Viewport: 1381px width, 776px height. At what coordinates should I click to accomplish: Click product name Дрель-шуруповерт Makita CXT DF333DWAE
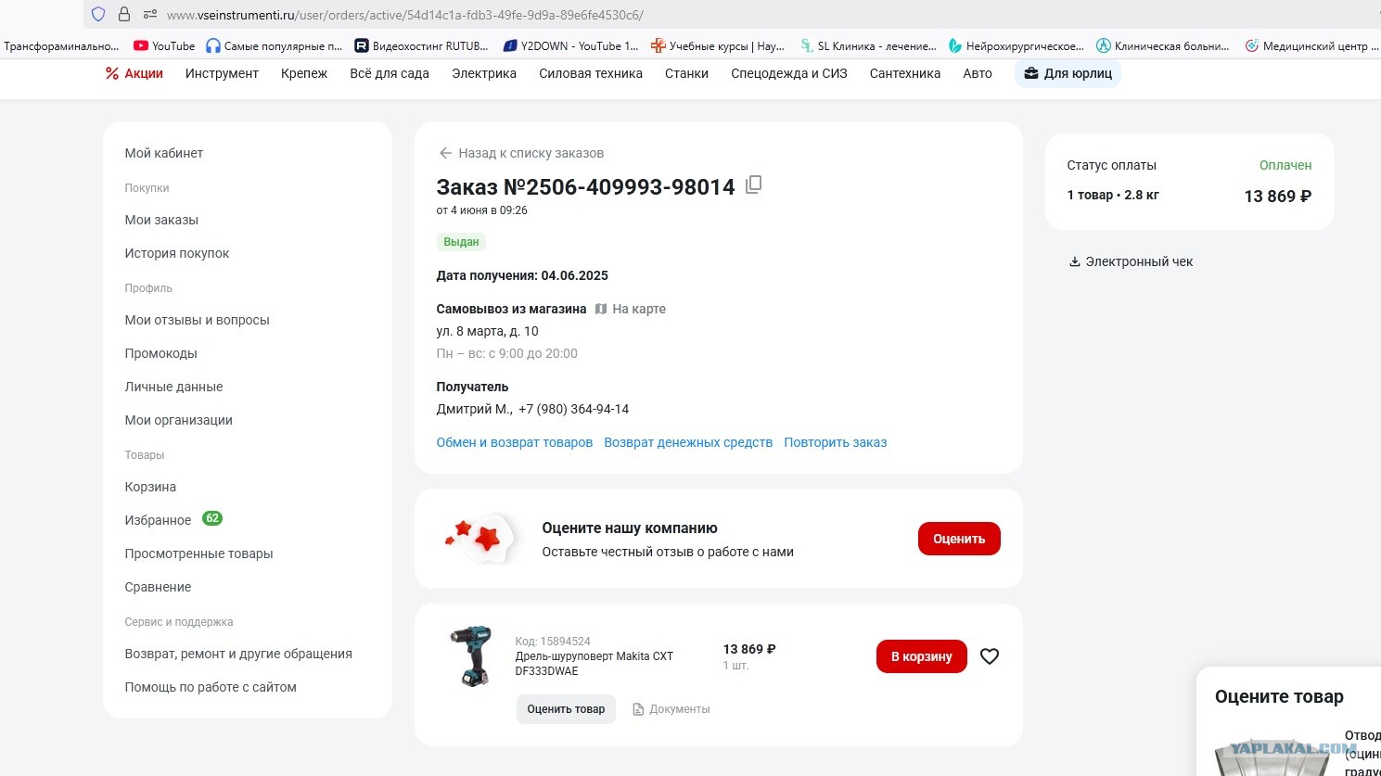(595, 664)
